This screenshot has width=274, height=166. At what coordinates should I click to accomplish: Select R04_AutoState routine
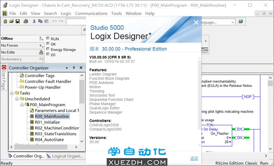click(49, 139)
